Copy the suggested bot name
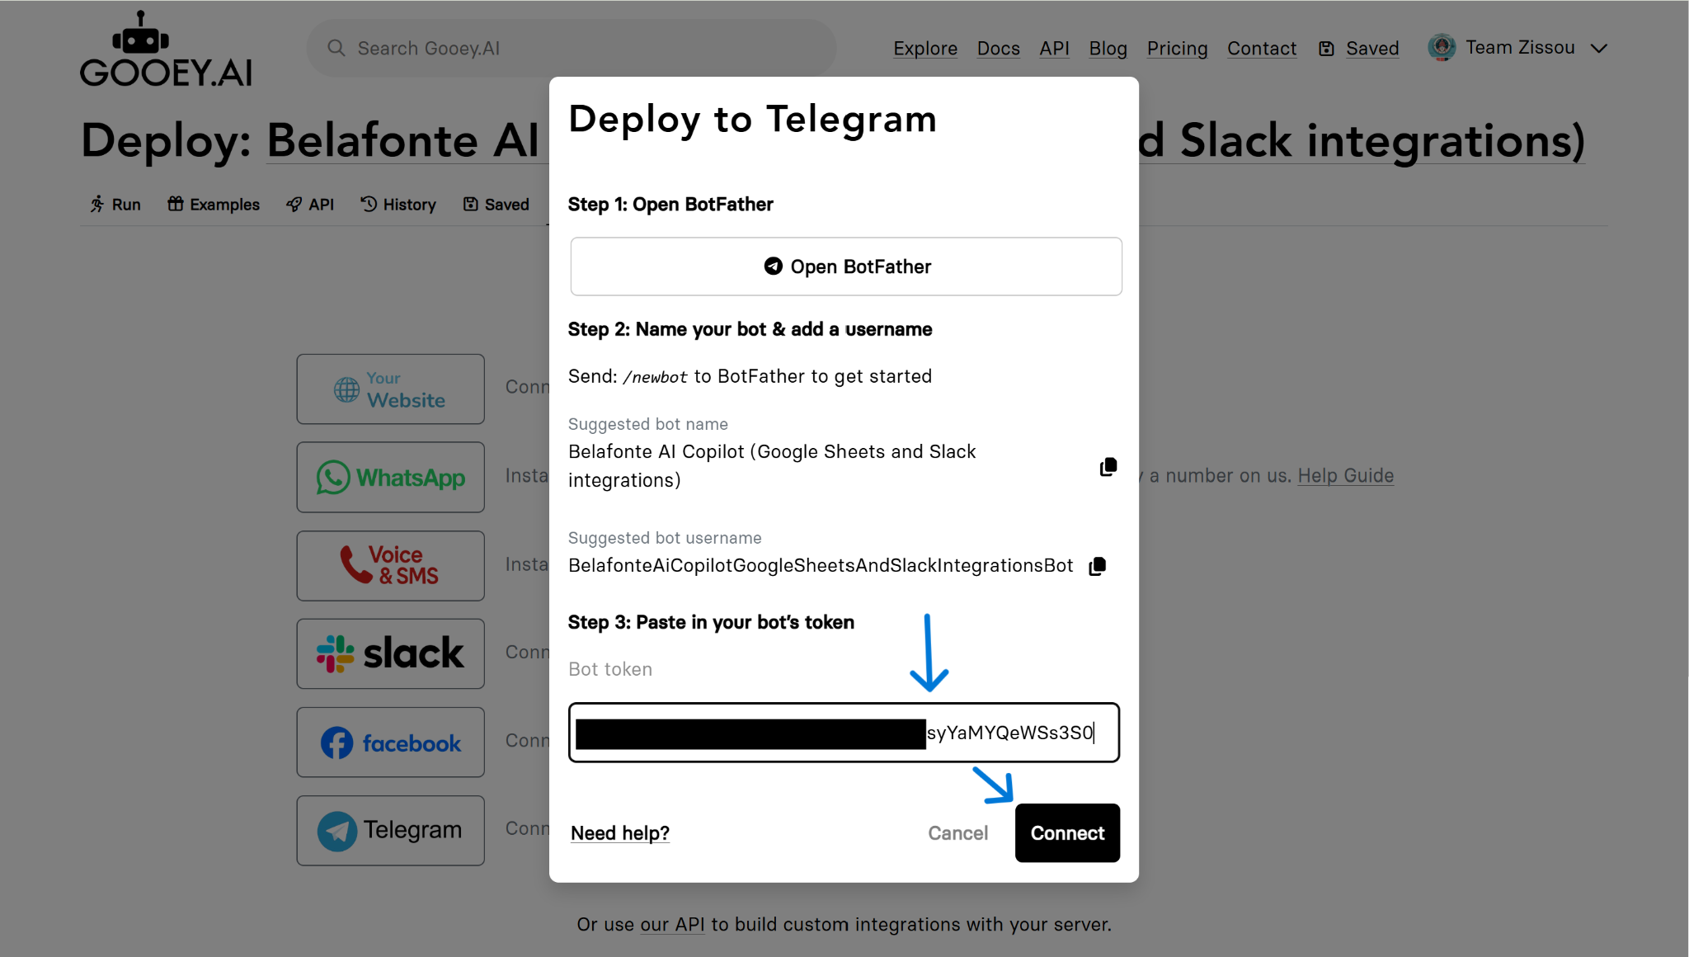 1108,467
